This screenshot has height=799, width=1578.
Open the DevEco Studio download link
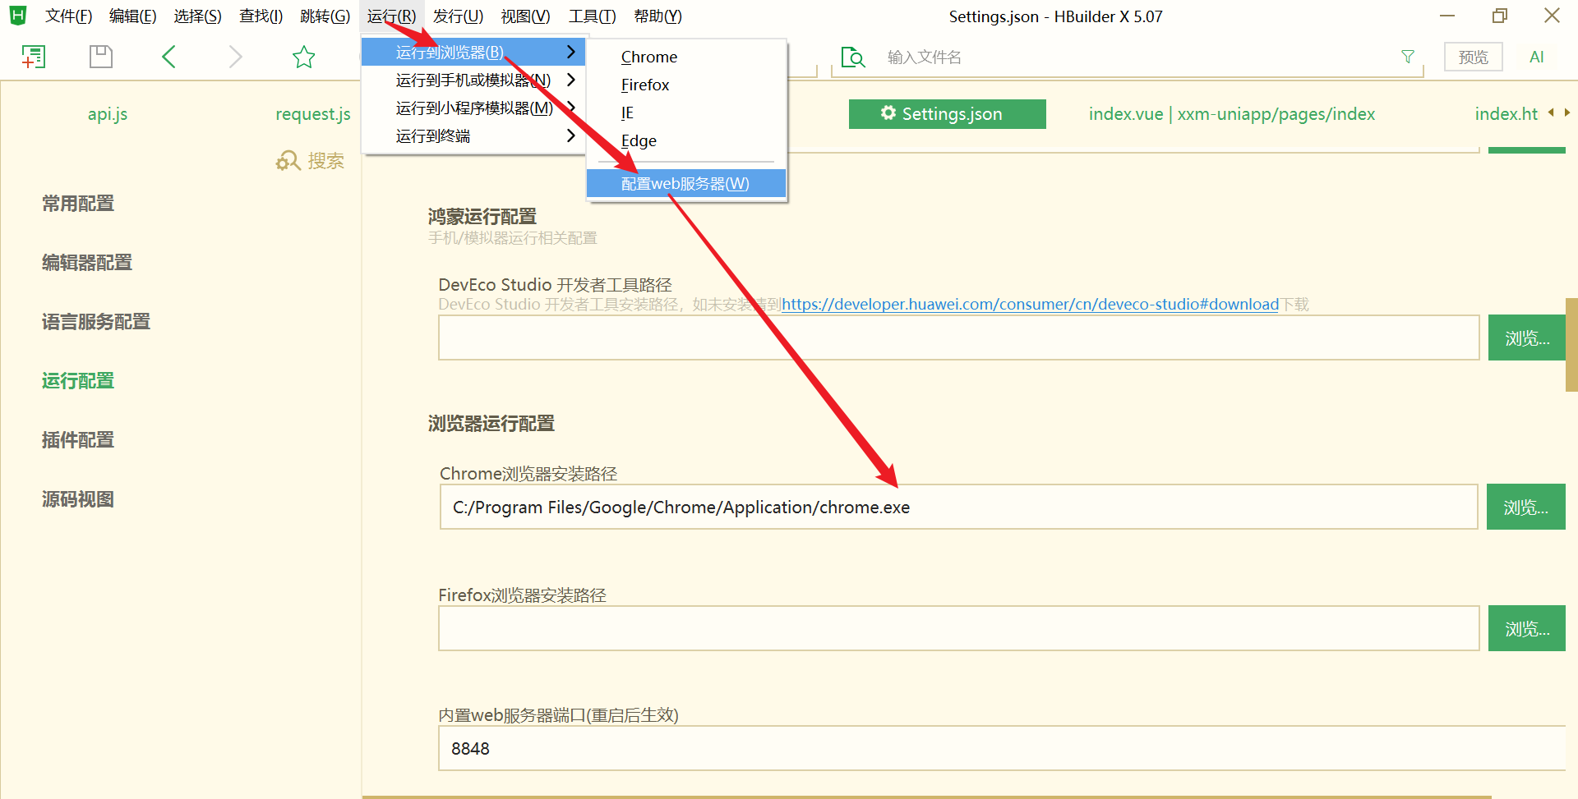[1030, 305]
